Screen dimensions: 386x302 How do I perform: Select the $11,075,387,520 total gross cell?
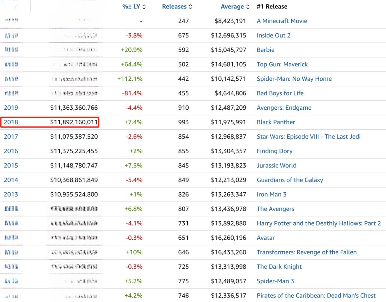[74, 137]
